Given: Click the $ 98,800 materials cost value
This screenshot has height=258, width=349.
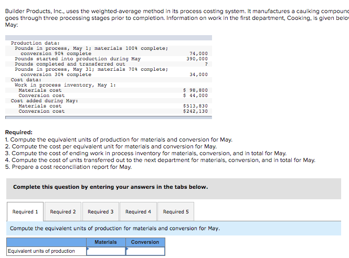Looking at the screenshot, I should click(195, 90).
